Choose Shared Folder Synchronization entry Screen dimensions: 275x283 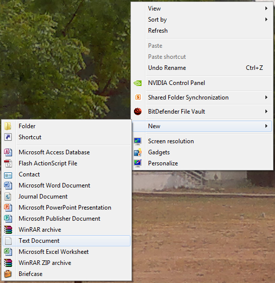pyautogui.click(x=202, y=98)
